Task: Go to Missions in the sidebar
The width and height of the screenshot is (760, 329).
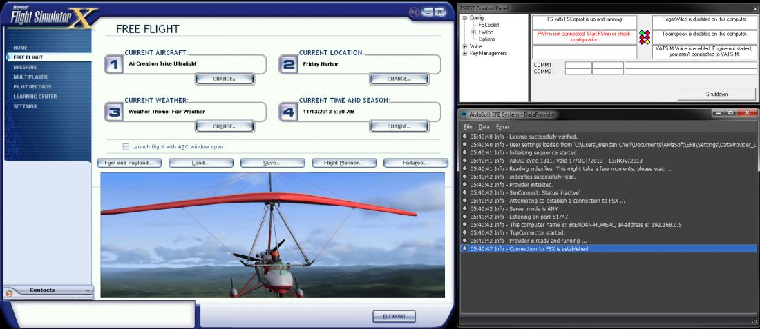Action: 25,68
